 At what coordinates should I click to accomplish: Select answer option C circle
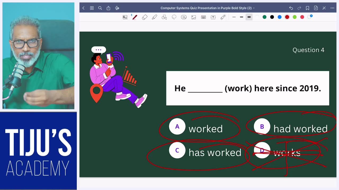[x=177, y=150]
